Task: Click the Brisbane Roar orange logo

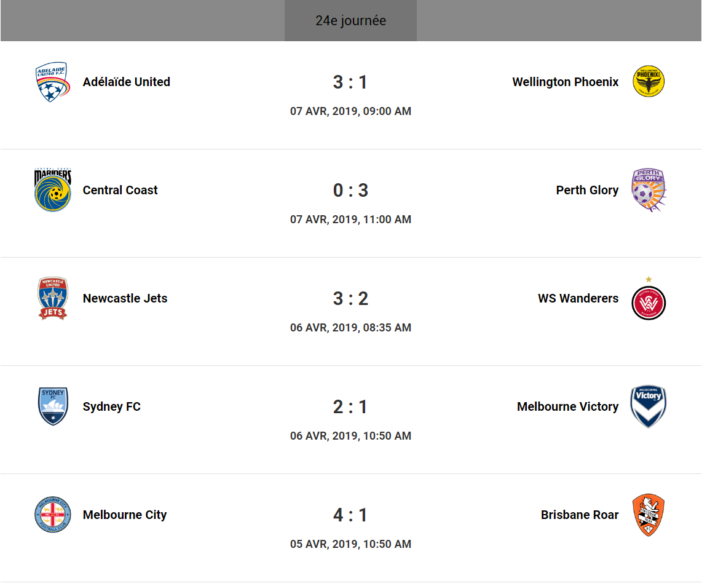Action: point(649,515)
